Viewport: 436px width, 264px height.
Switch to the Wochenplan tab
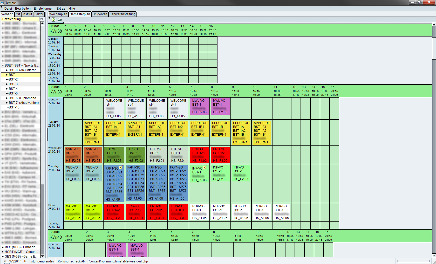coord(58,14)
